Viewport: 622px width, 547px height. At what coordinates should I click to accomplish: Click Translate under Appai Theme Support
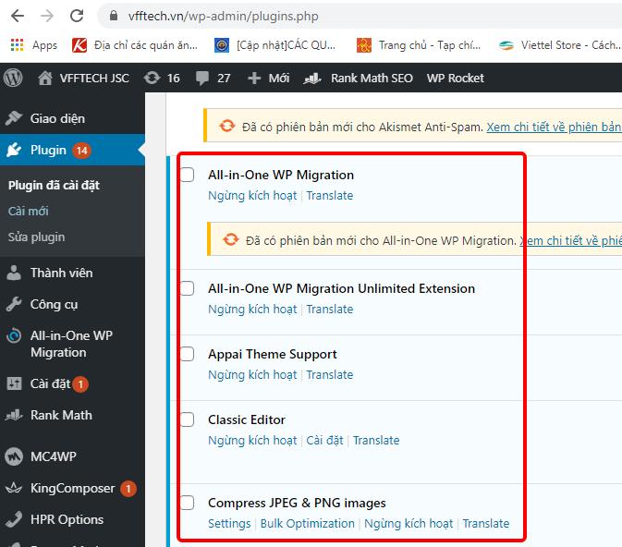tap(330, 375)
